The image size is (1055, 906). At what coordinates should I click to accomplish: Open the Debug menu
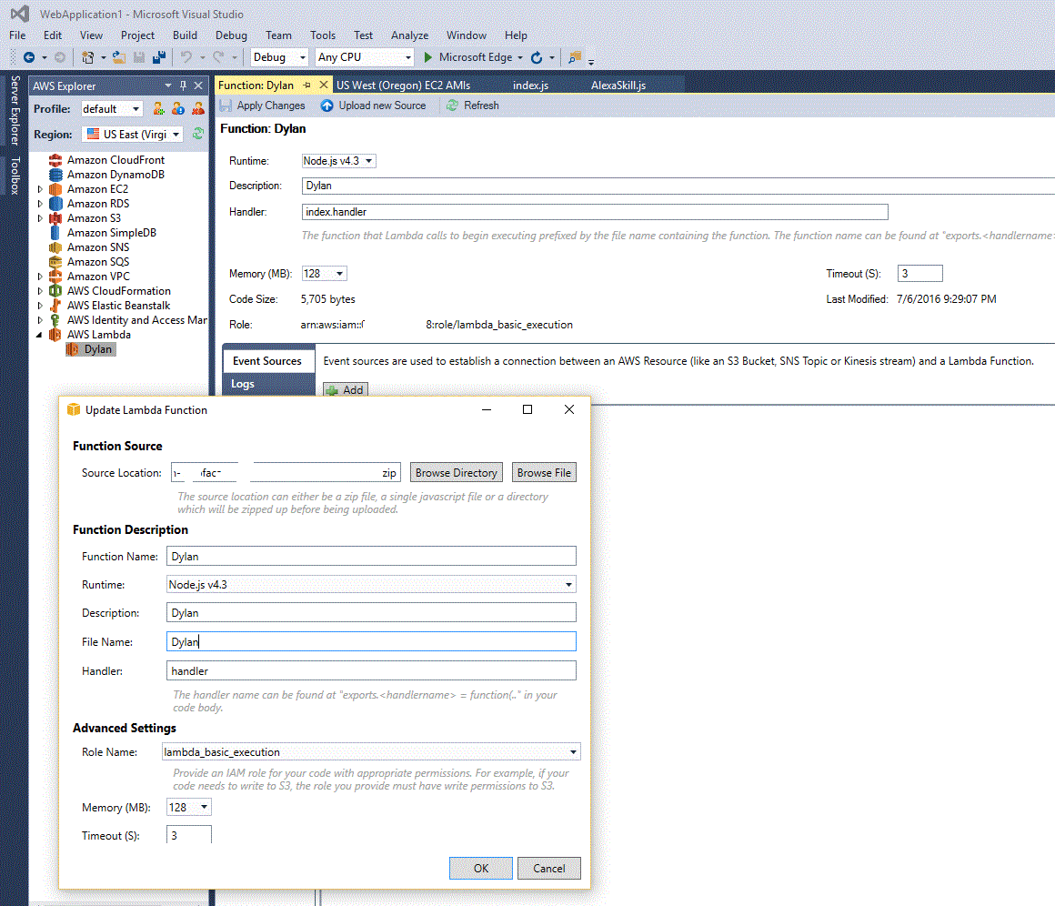pos(231,35)
